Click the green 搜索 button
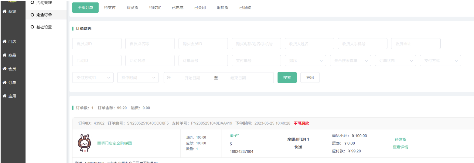 pyautogui.click(x=287, y=77)
